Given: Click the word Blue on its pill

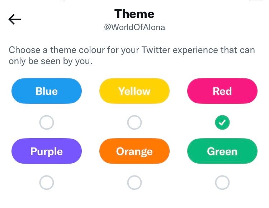Looking at the screenshot, I should pyautogui.click(x=47, y=91).
